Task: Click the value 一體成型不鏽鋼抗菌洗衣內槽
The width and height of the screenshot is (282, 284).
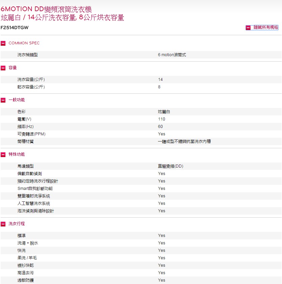Action: pos(184,141)
